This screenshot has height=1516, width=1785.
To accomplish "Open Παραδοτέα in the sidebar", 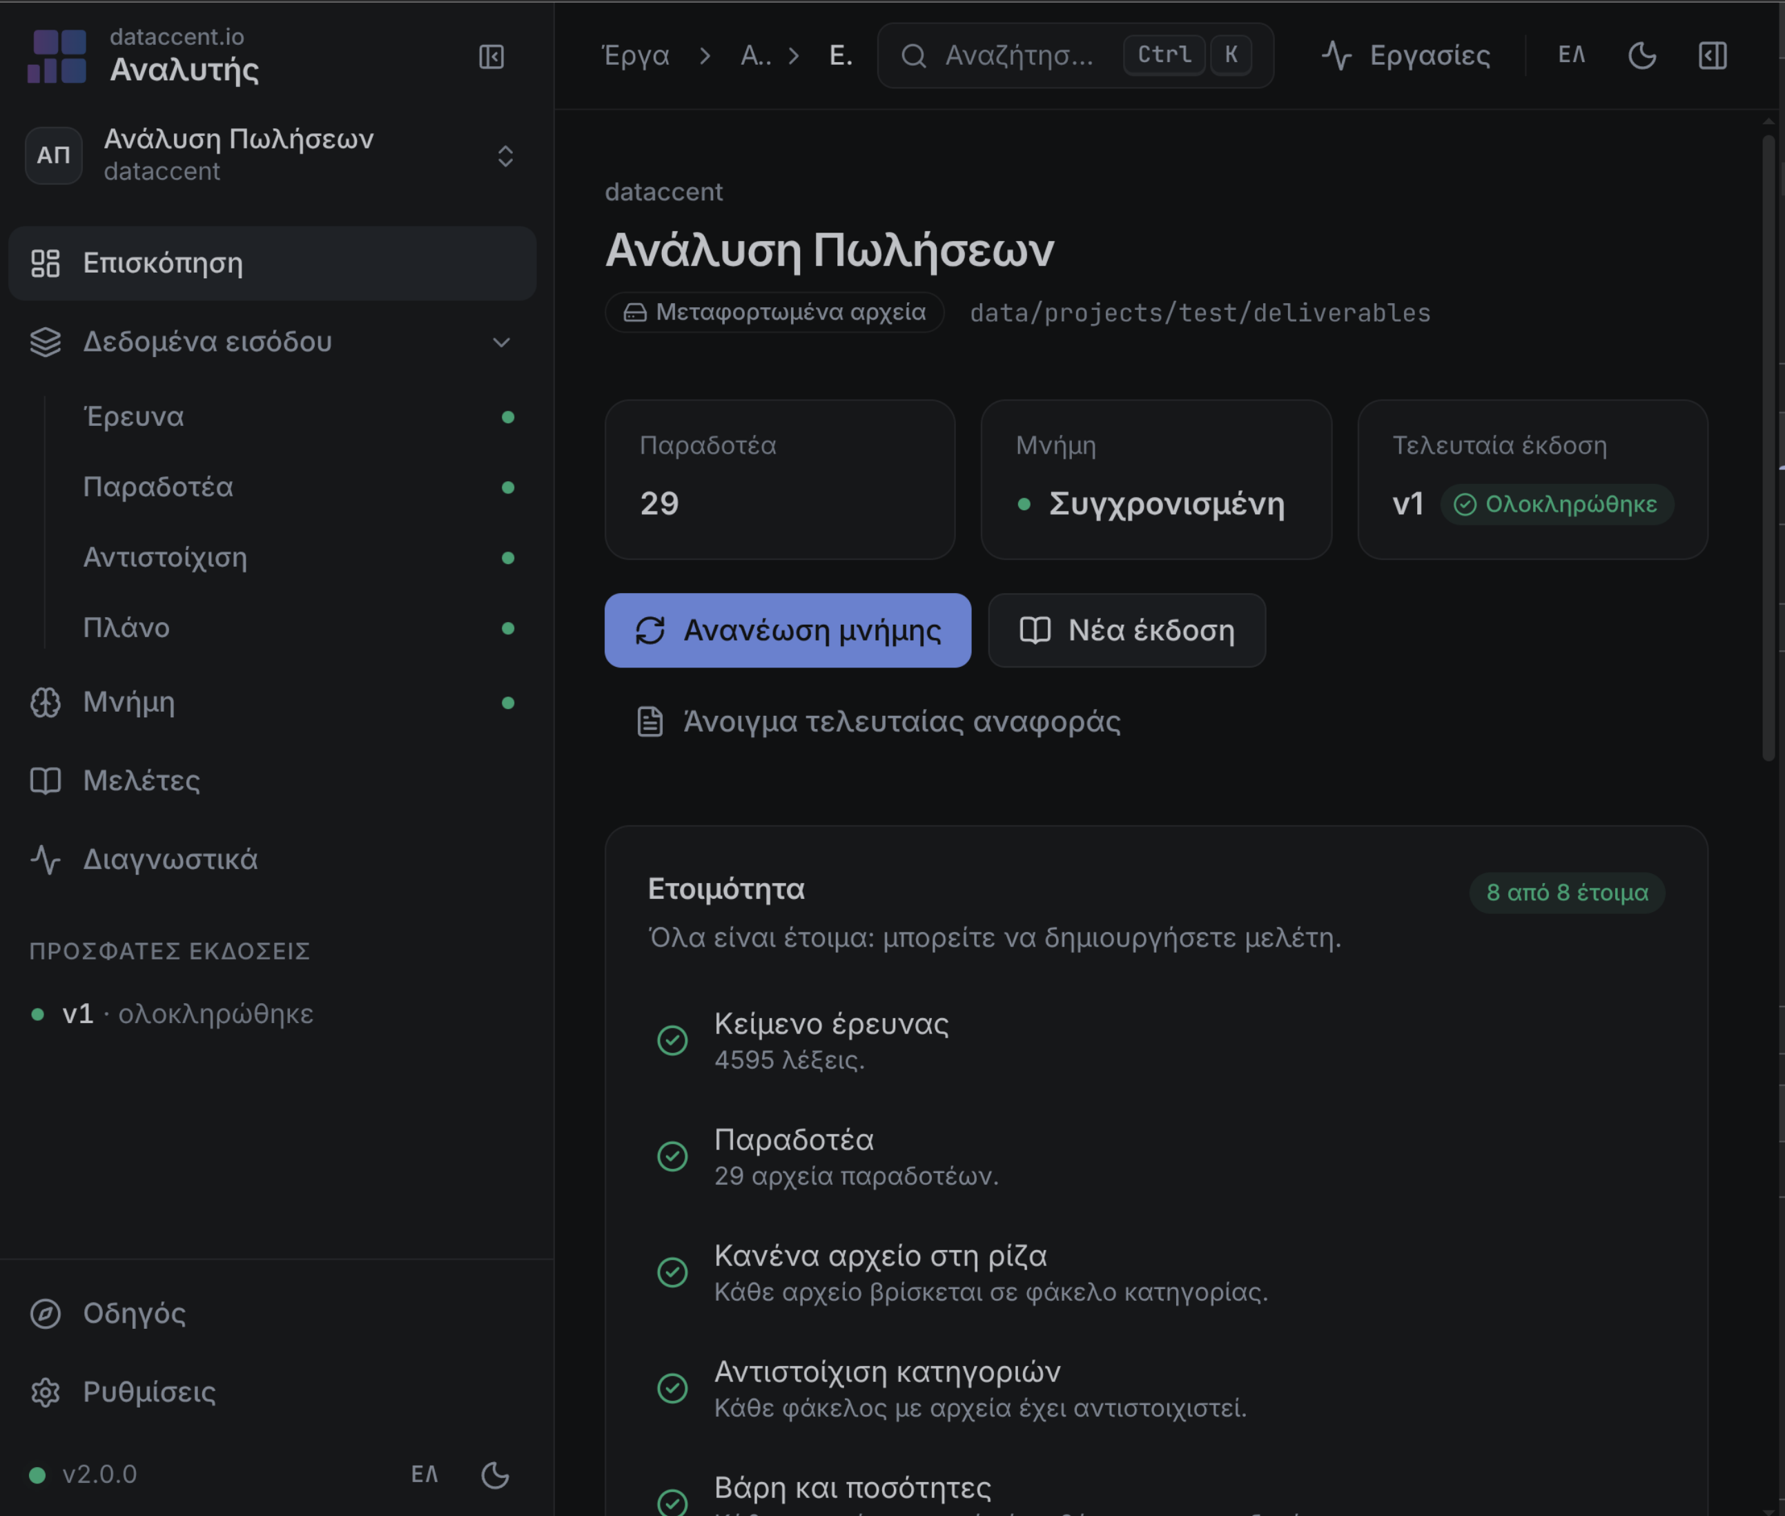I will click(298, 487).
